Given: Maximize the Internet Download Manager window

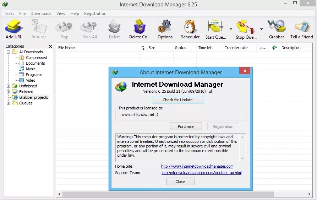Looking at the screenshot, I should 295,4.
